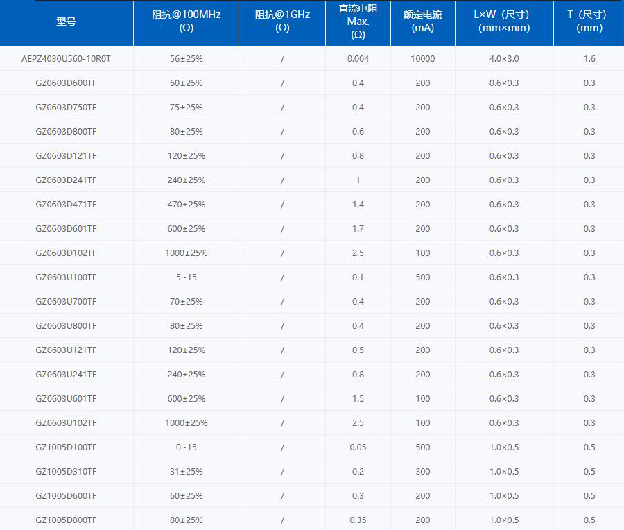624x530 pixels.
Task: Open the AEPZ4030U560-10R0T model link
Action: pos(66,59)
